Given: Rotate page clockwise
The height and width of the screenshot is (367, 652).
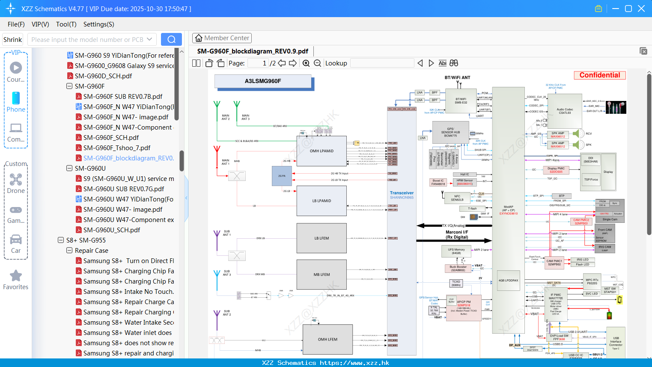Looking at the screenshot, I should tap(220, 63).
